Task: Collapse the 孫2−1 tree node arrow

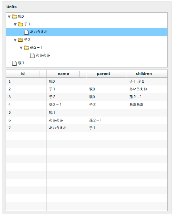Action: pyautogui.click(x=21, y=48)
